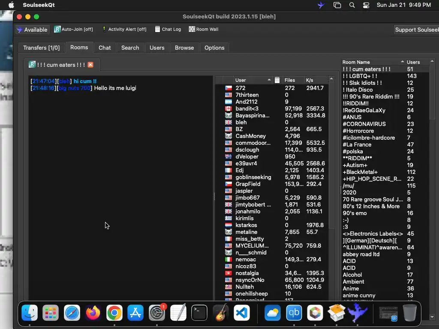Image resolution: width=439 pixels, height=329 pixels.
Task: Switch to the Users tab
Action: pyautogui.click(x=157, y=48)
